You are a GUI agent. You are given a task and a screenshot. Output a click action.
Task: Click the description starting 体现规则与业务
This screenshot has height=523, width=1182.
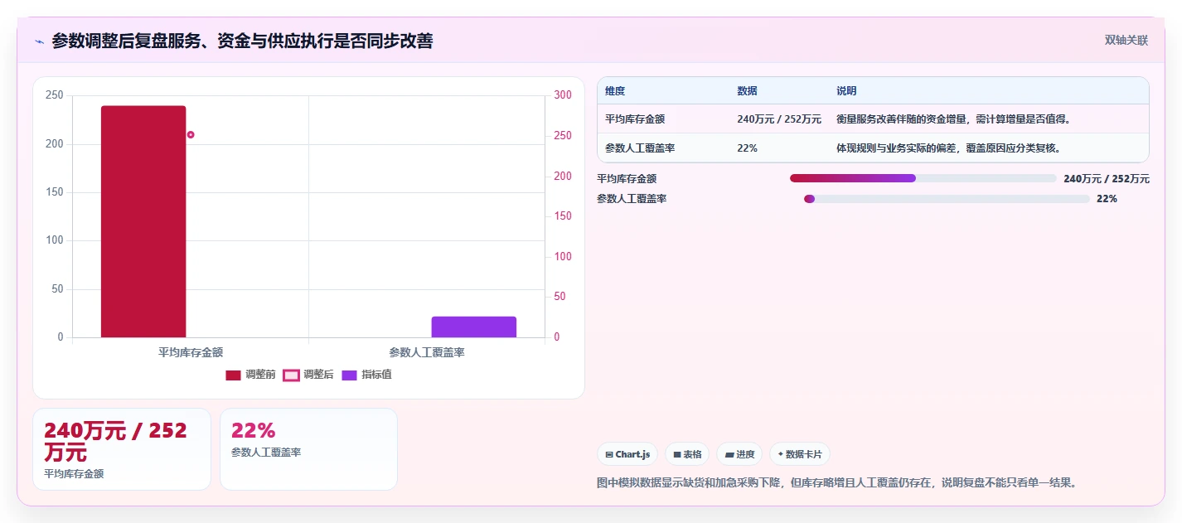coord(949,148)
